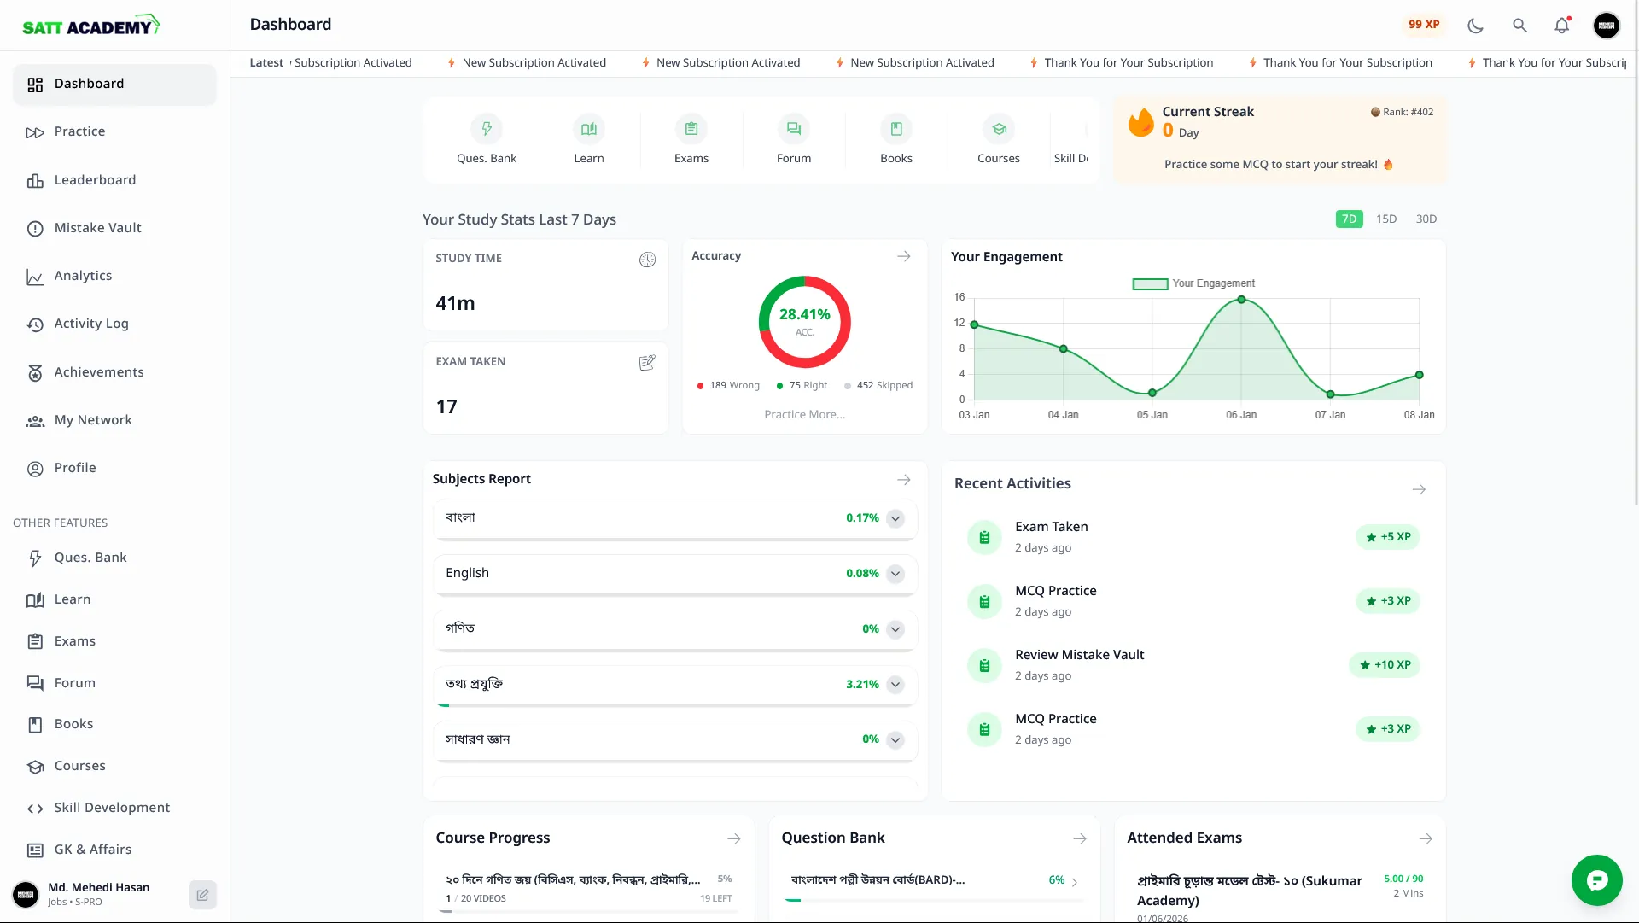
Task: Open Question Bank card arrow
Action: [x=1080, y=839]
